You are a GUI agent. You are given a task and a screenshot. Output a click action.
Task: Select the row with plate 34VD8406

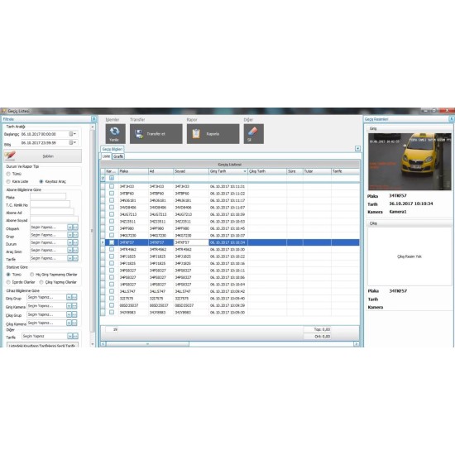[230, 207]
